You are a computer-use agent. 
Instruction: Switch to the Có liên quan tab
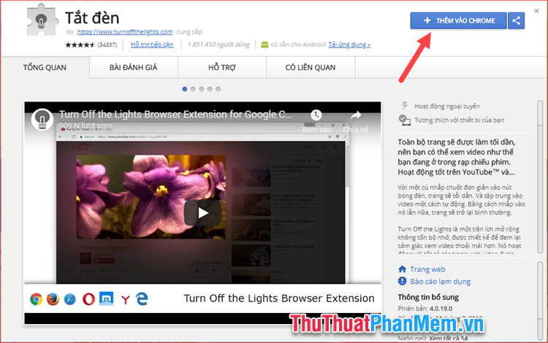311,67
